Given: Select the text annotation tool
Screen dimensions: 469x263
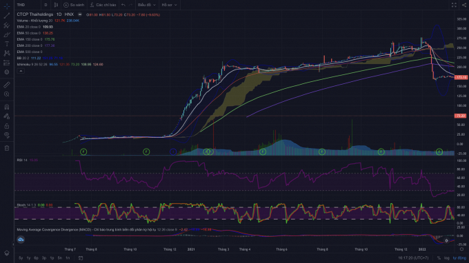Looking at the screenshot, I should [7, 44].
